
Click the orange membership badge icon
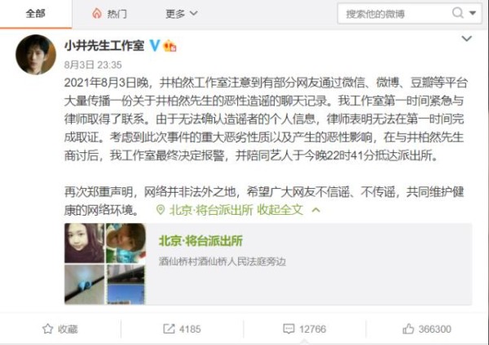coord(170,46)
